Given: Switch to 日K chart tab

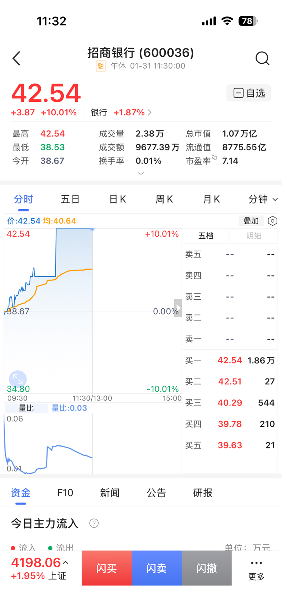Looking at the screenshot, I should (118, 199).
